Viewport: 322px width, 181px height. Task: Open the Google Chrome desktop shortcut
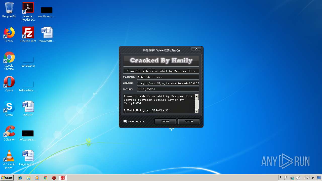[x=9, y=61]
